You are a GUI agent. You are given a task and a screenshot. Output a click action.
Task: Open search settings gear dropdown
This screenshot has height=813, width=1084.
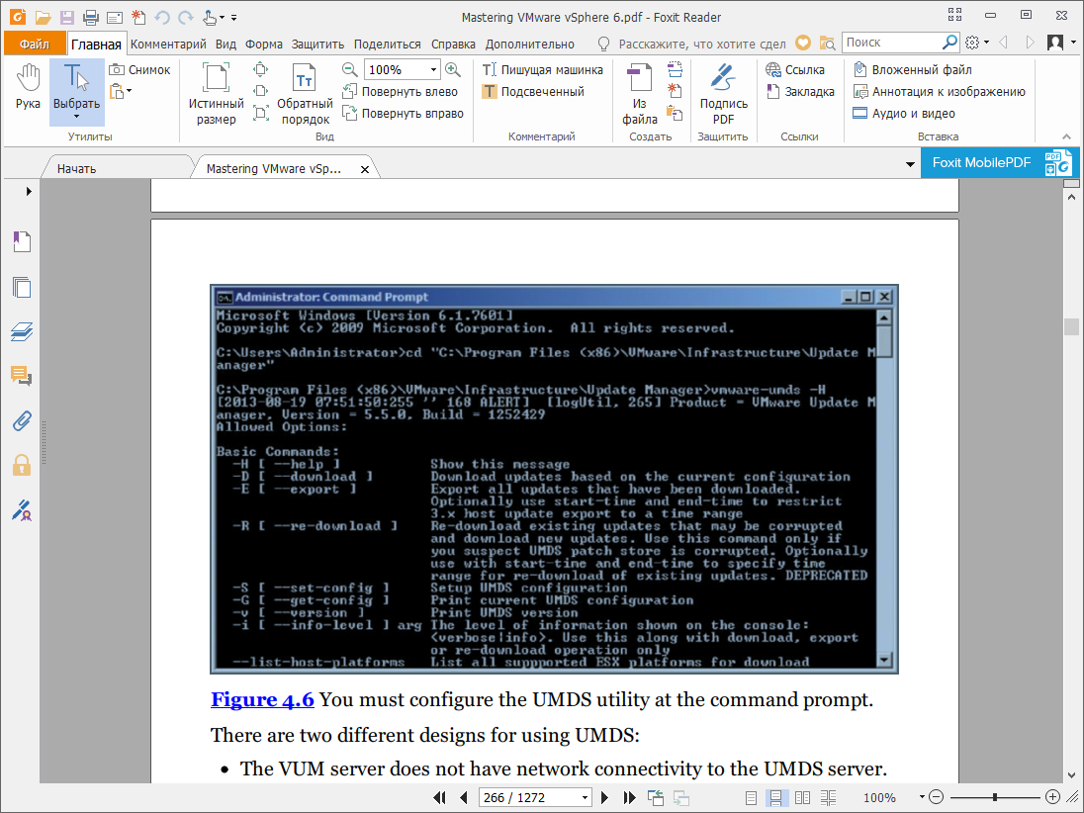tap(977, 43)
